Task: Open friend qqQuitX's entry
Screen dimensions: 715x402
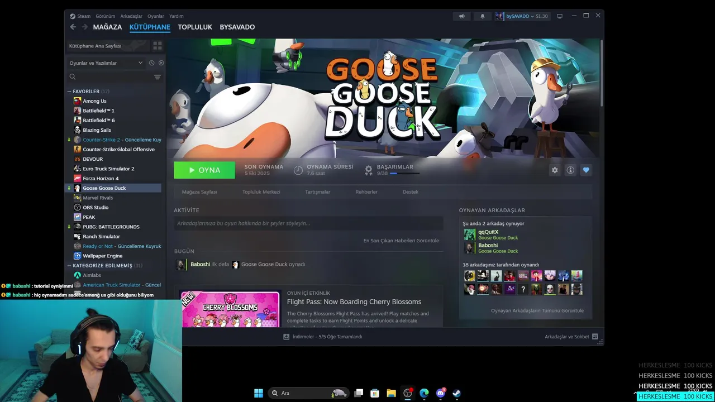Action: [x=492, y=234]
